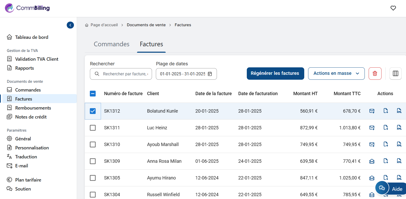Toggle the select-all header checkbox

93,94
